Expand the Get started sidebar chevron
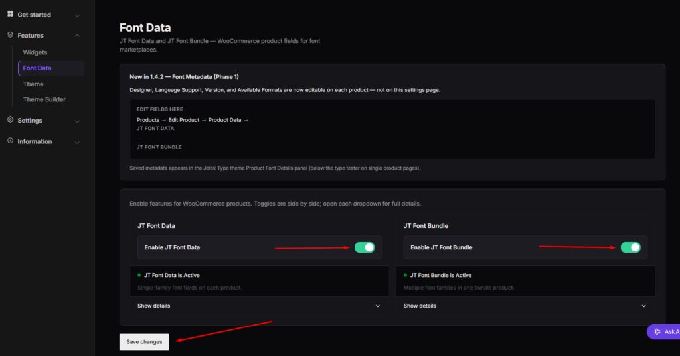The height and width of the screenshot is (356, 680). pos(77,15)
